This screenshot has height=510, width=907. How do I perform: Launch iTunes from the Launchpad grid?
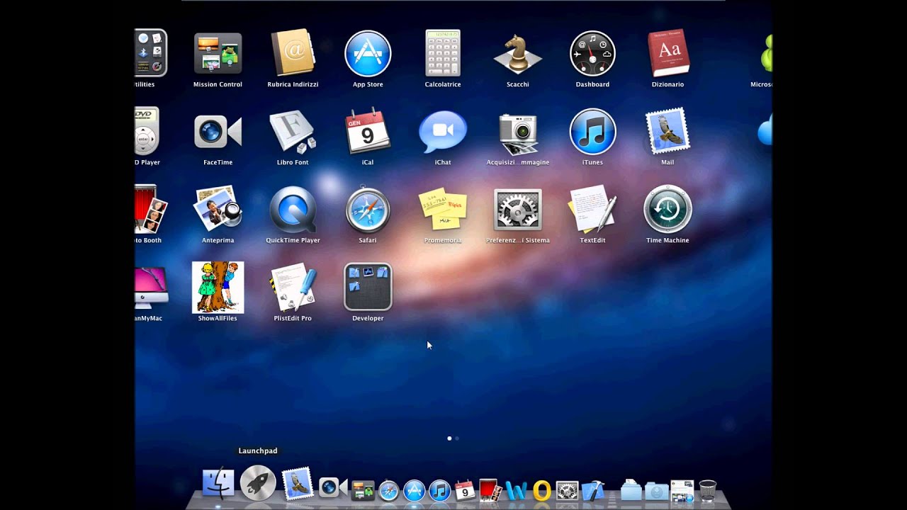pyautogui.click(x=592, y=131)
